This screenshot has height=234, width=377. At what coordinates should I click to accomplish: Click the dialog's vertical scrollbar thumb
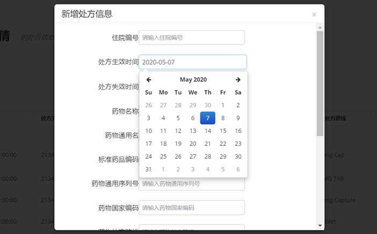(320, 84)
